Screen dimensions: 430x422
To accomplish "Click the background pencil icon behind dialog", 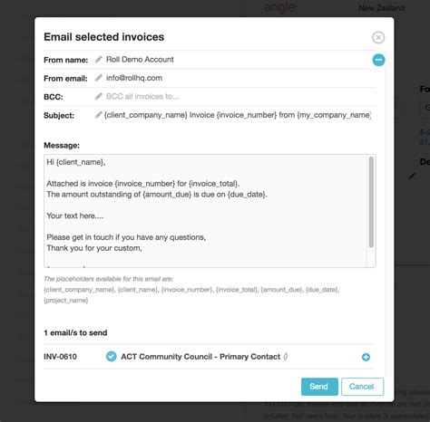I will [x=412, y=176].
